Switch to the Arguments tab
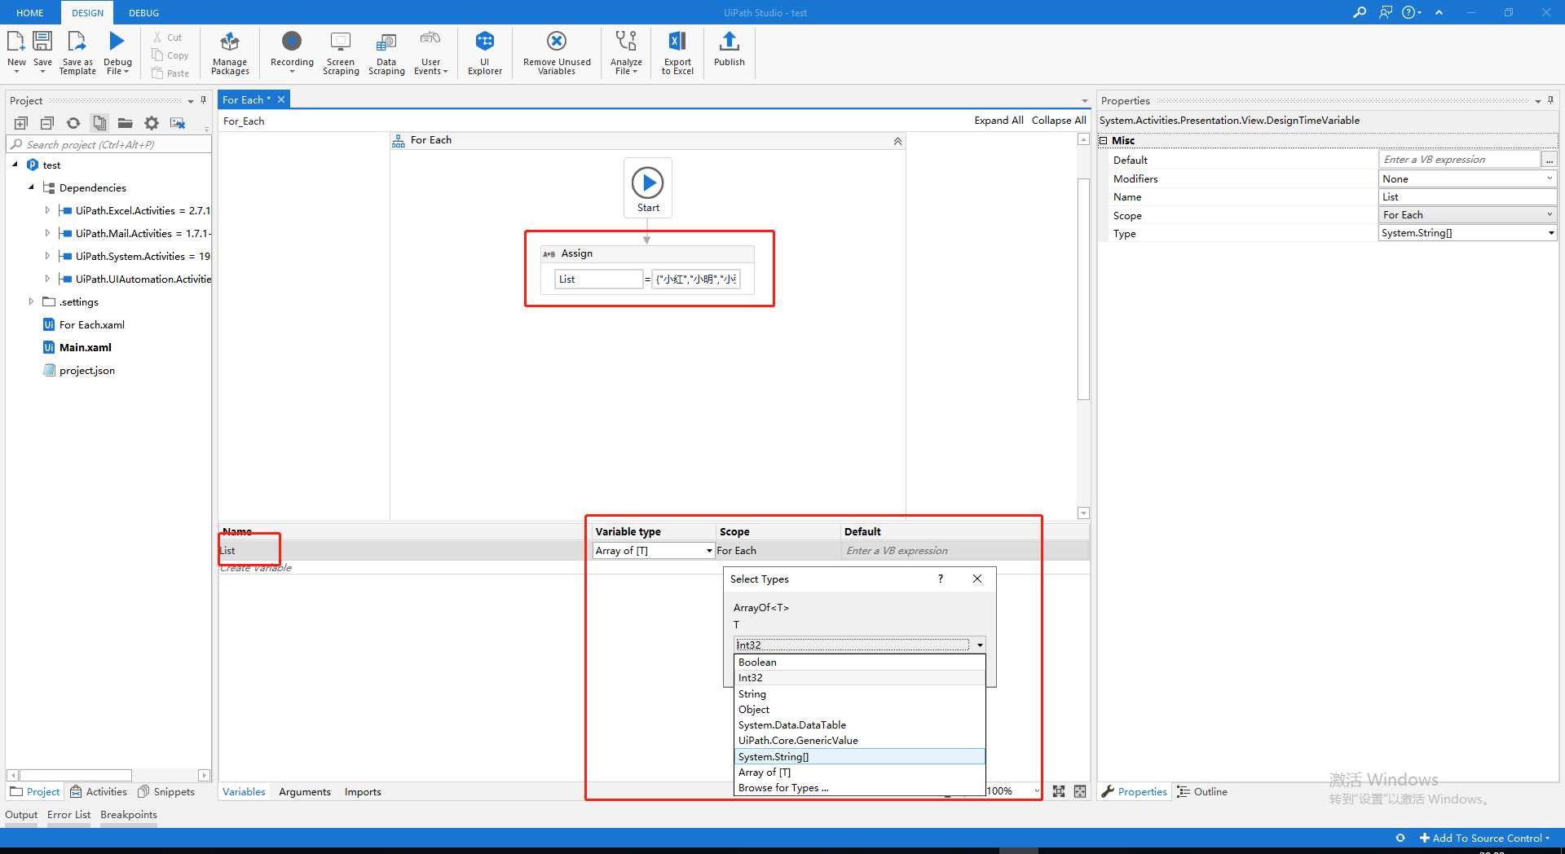This screenshot has width=1565, height=854. (x=305, y=791)
